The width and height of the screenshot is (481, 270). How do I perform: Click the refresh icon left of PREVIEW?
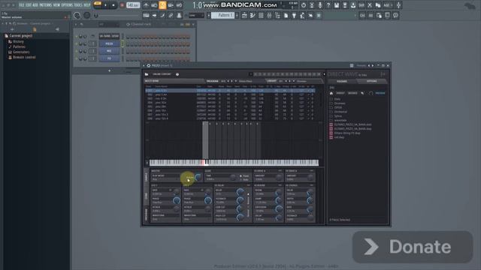(371, 93)
